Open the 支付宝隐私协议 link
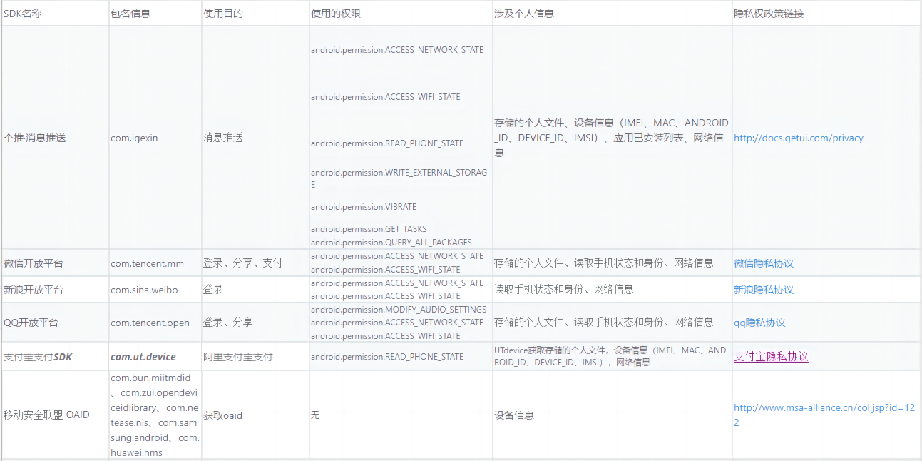 pyautogui.click(x=771, y=356)
